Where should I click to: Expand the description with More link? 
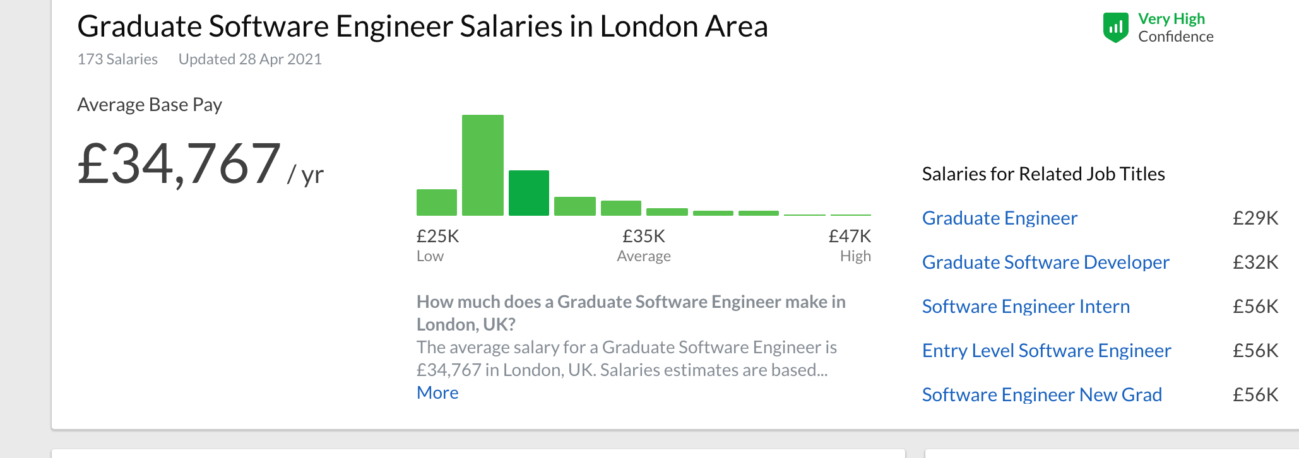coord(437,392)
